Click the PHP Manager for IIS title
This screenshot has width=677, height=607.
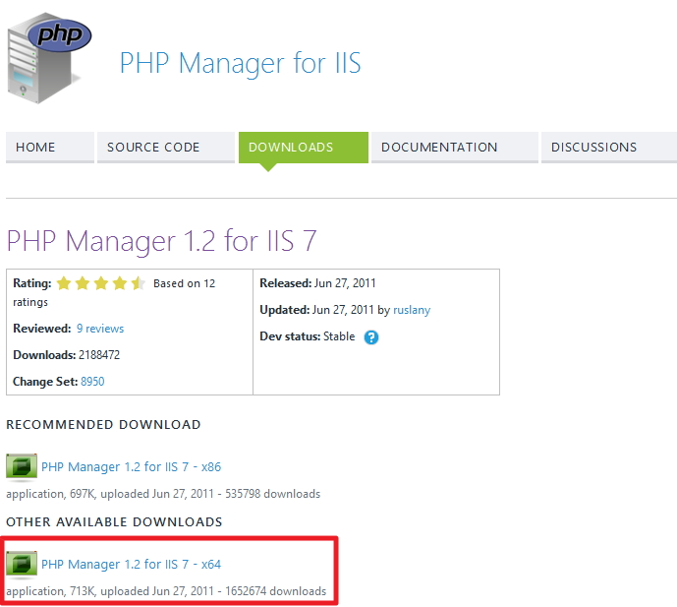[240, 63]
